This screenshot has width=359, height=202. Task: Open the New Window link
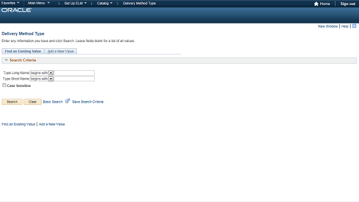(x=328, y=26)
